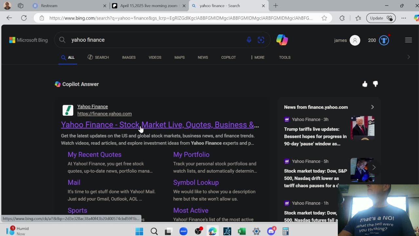The width and height of the screenshot is (419, 236).
Task: Close the yahoo finance - Search tab
Action: [x=263, y=6]
